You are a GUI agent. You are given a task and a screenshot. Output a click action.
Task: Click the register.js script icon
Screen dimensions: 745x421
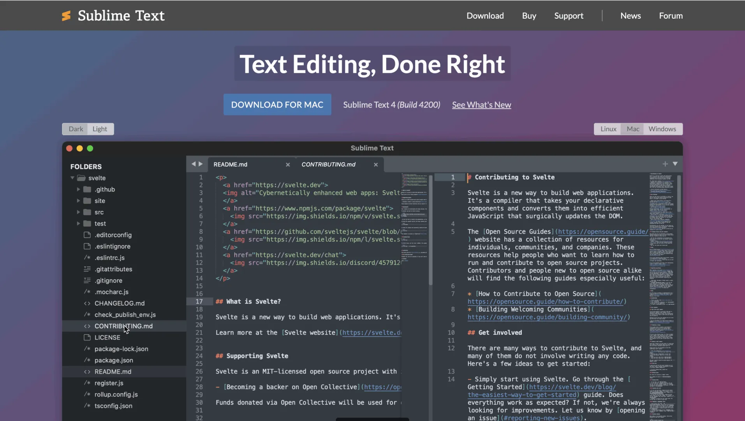87,383
